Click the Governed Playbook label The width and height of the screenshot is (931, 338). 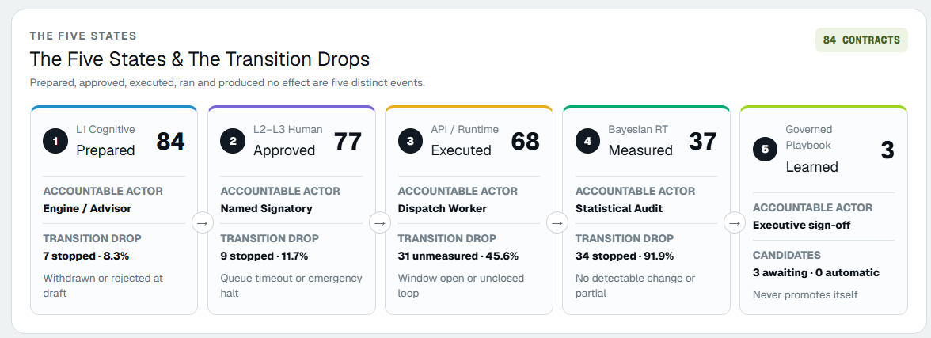click(809, 137)
